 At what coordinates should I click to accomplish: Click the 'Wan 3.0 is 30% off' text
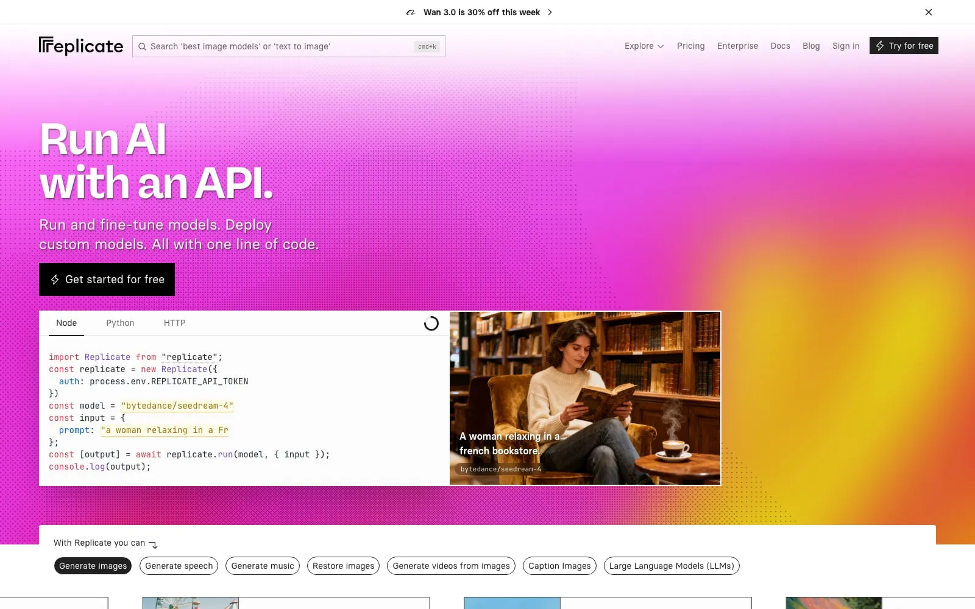coord(481,12)
